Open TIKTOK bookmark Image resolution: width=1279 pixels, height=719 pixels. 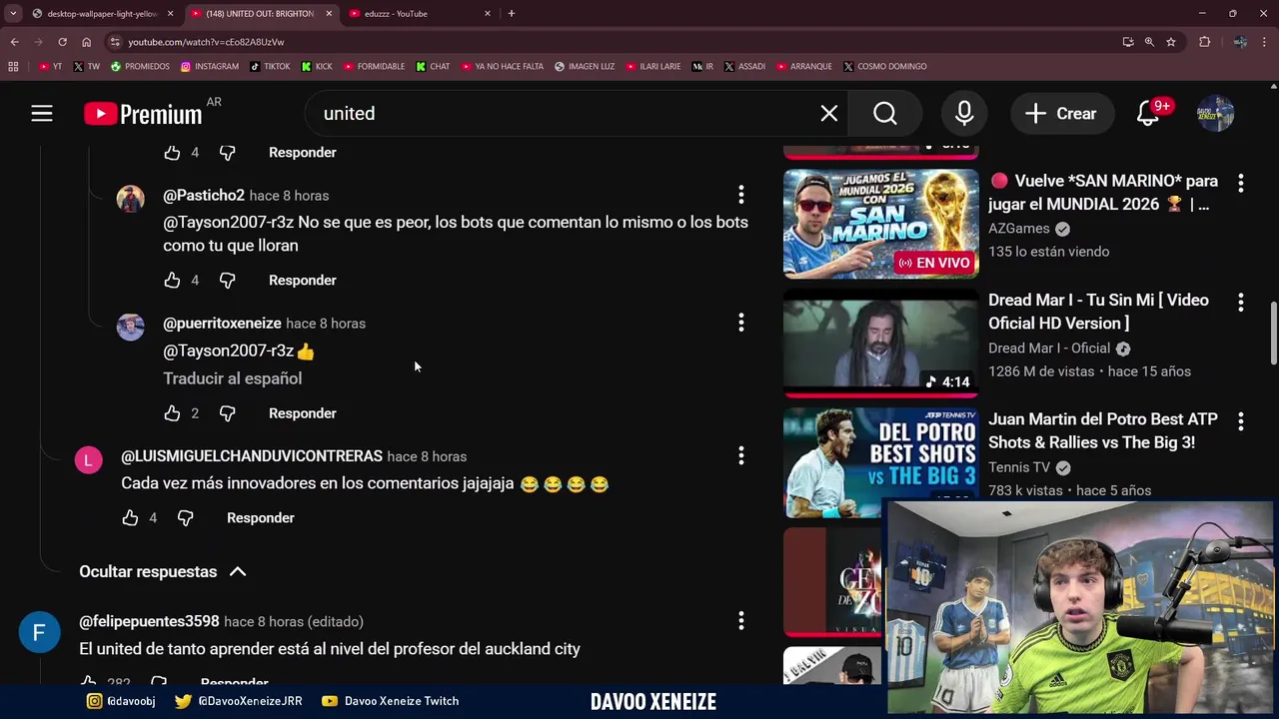(x=270, y=67)
